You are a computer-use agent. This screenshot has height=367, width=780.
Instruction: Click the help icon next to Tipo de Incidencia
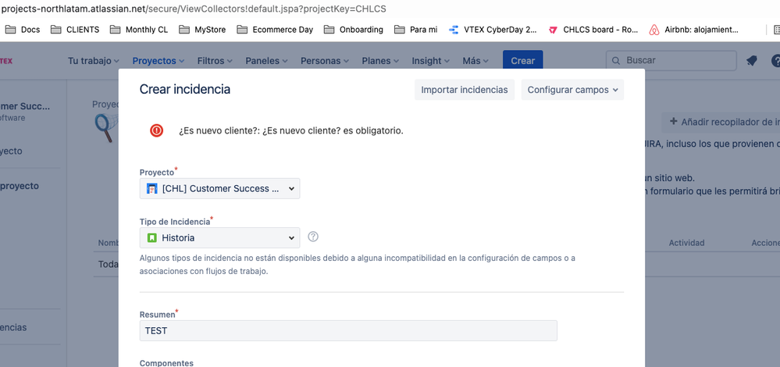313,237
